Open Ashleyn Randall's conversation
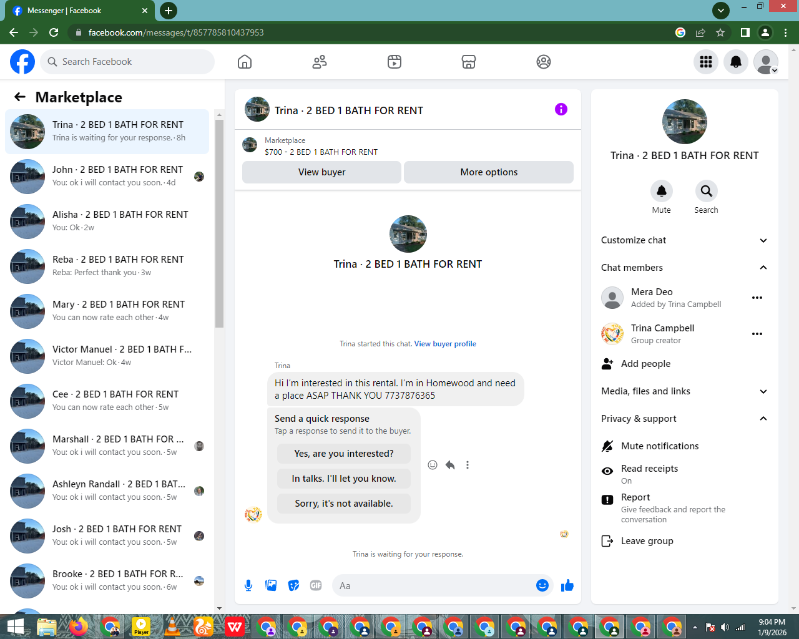Image resolution: width=799 pixels, height=639 pixels. (107, 491)
